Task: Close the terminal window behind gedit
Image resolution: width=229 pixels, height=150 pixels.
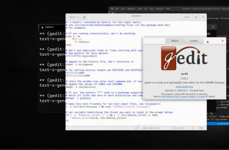Action: pos(213,27)
